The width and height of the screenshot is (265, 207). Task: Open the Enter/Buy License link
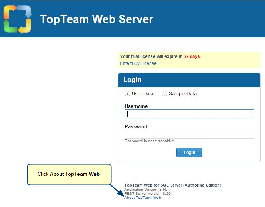click(x=138, y=63)
